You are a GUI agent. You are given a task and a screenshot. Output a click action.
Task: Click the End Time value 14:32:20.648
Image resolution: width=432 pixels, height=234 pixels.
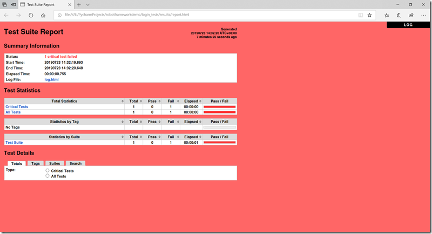(64, 68)
